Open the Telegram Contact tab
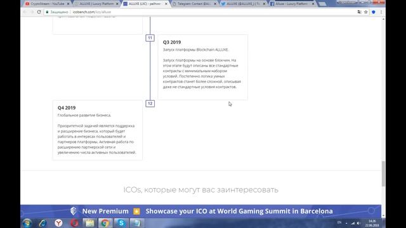This screenshot has height=228, width=406. pos(194,4)
